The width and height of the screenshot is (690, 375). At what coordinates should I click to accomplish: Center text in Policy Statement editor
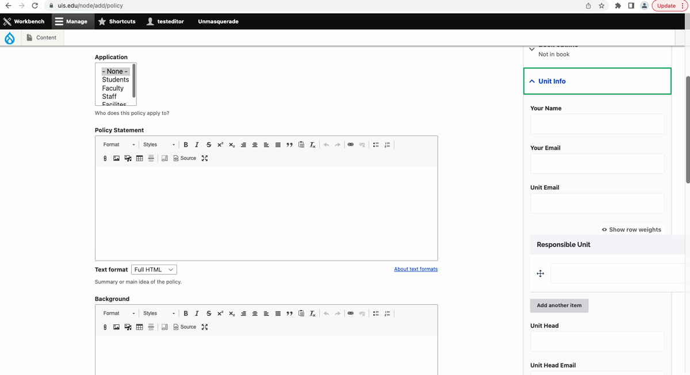(255, 145)
